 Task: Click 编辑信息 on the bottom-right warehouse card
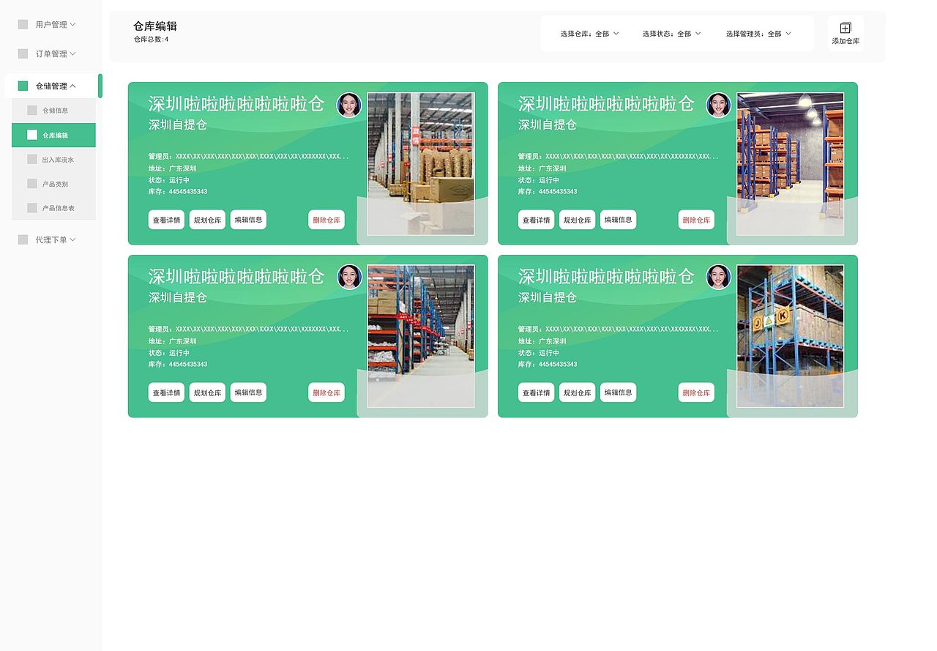pos(619,392)
